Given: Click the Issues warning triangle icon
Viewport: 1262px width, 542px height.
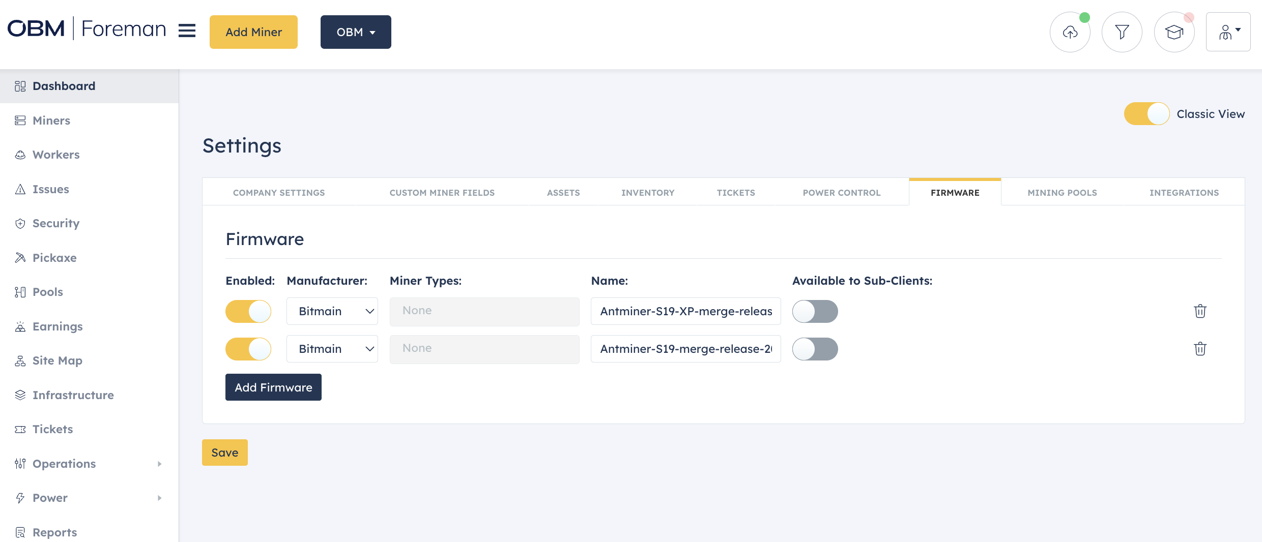Looking at the screenshot, I should click(20, 189).
